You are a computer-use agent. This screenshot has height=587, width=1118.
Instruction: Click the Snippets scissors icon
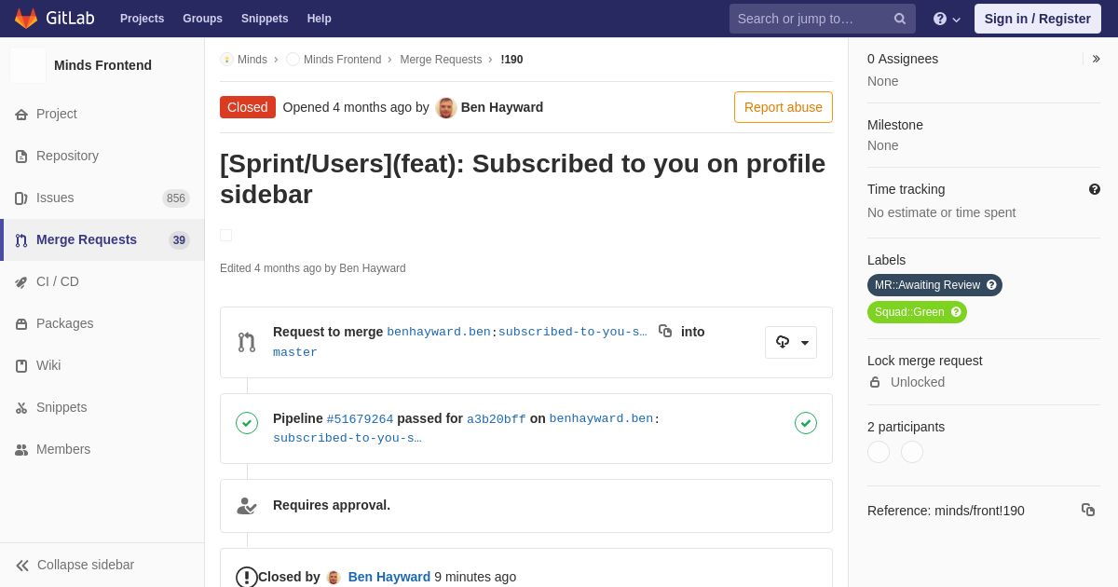tap(21, 408)
